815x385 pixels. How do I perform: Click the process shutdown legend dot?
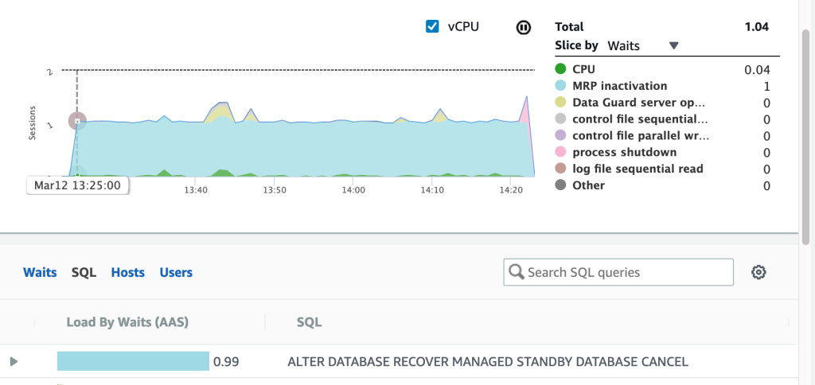(x=561, y=153)
